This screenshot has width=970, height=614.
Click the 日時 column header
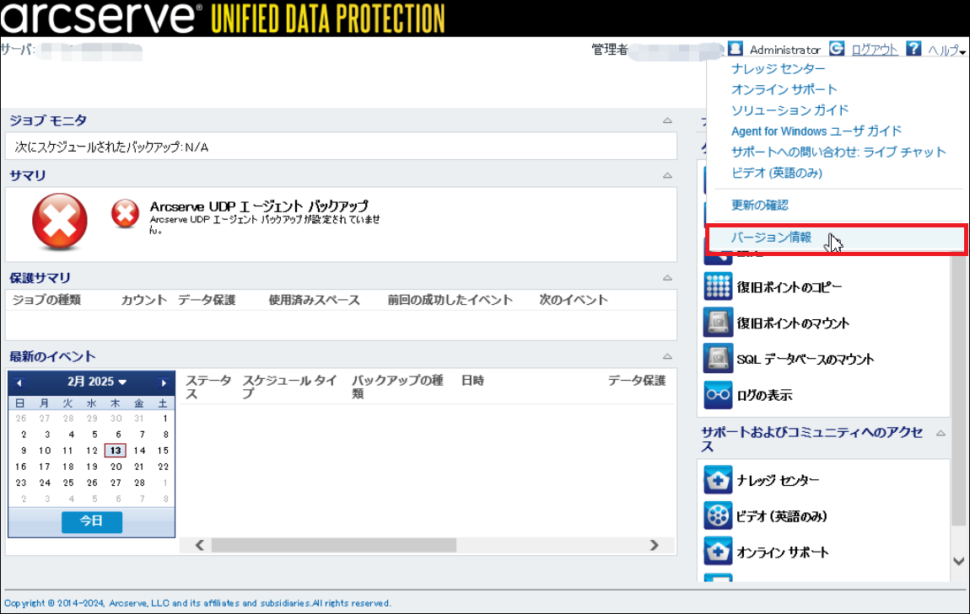pos(472,381)
